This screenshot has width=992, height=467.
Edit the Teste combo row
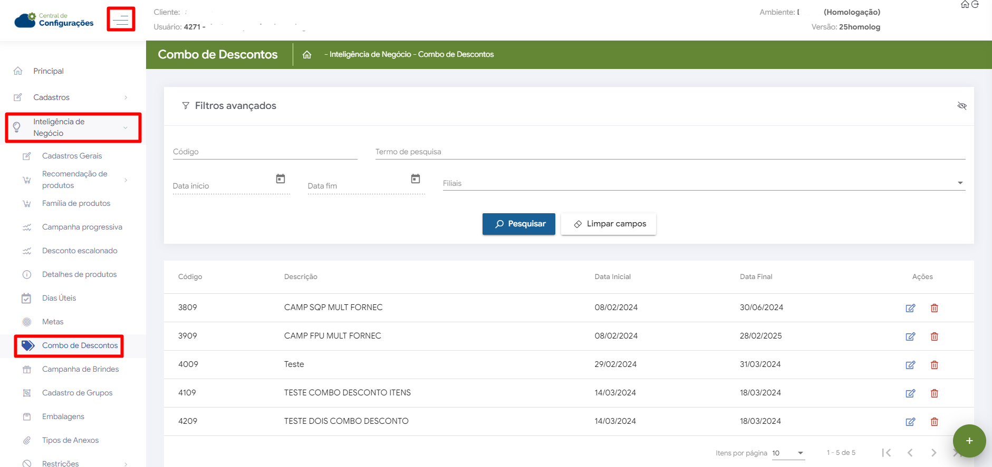pos(910,365)
